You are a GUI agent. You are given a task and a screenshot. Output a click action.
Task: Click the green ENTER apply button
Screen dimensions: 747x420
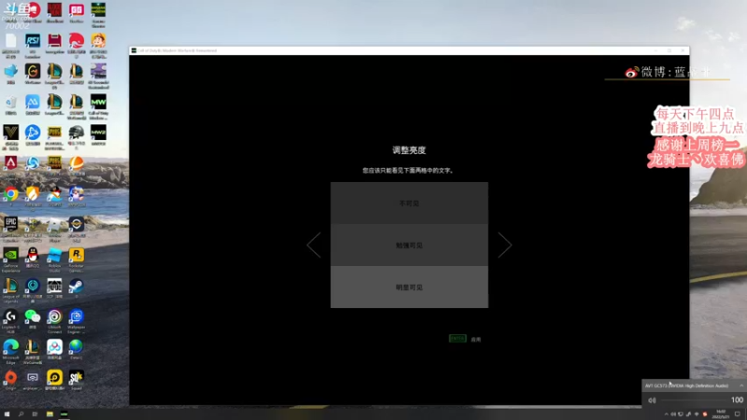coord(458,339)
